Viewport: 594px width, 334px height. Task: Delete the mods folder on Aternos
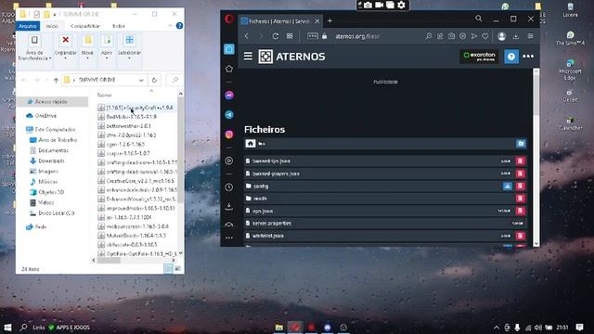520,199
